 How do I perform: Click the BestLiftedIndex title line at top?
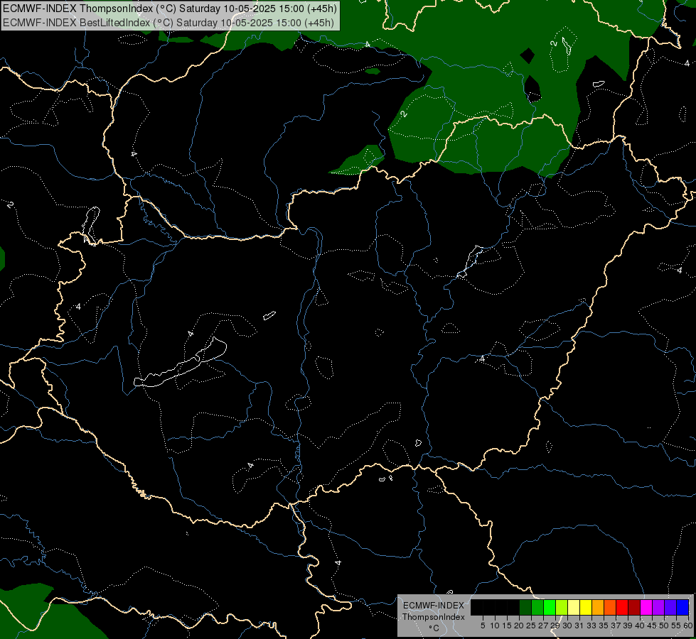coord(168,23)
